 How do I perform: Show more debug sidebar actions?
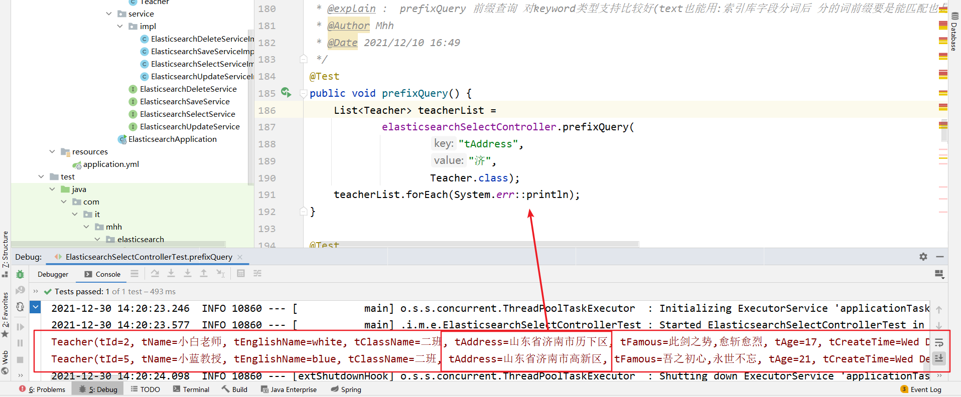click(20, 375)
